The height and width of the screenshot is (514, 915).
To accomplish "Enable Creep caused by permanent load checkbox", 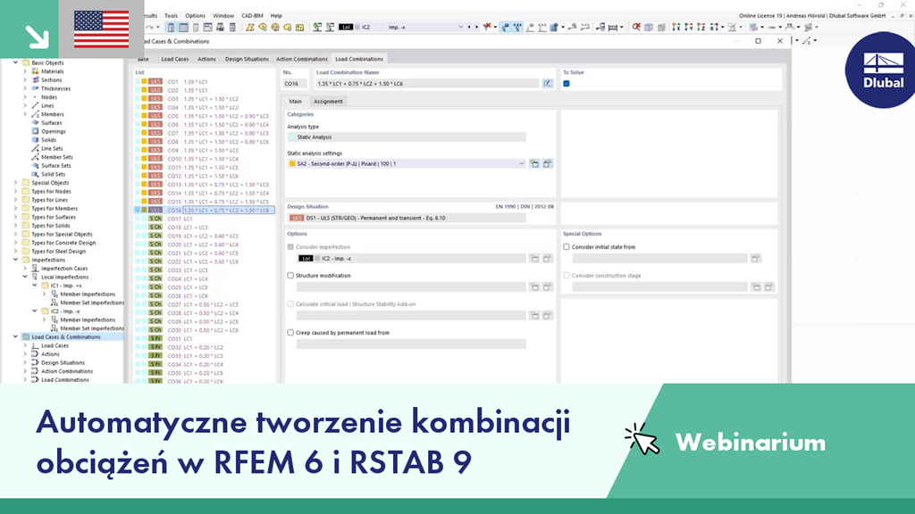I will tap(290, 332).
